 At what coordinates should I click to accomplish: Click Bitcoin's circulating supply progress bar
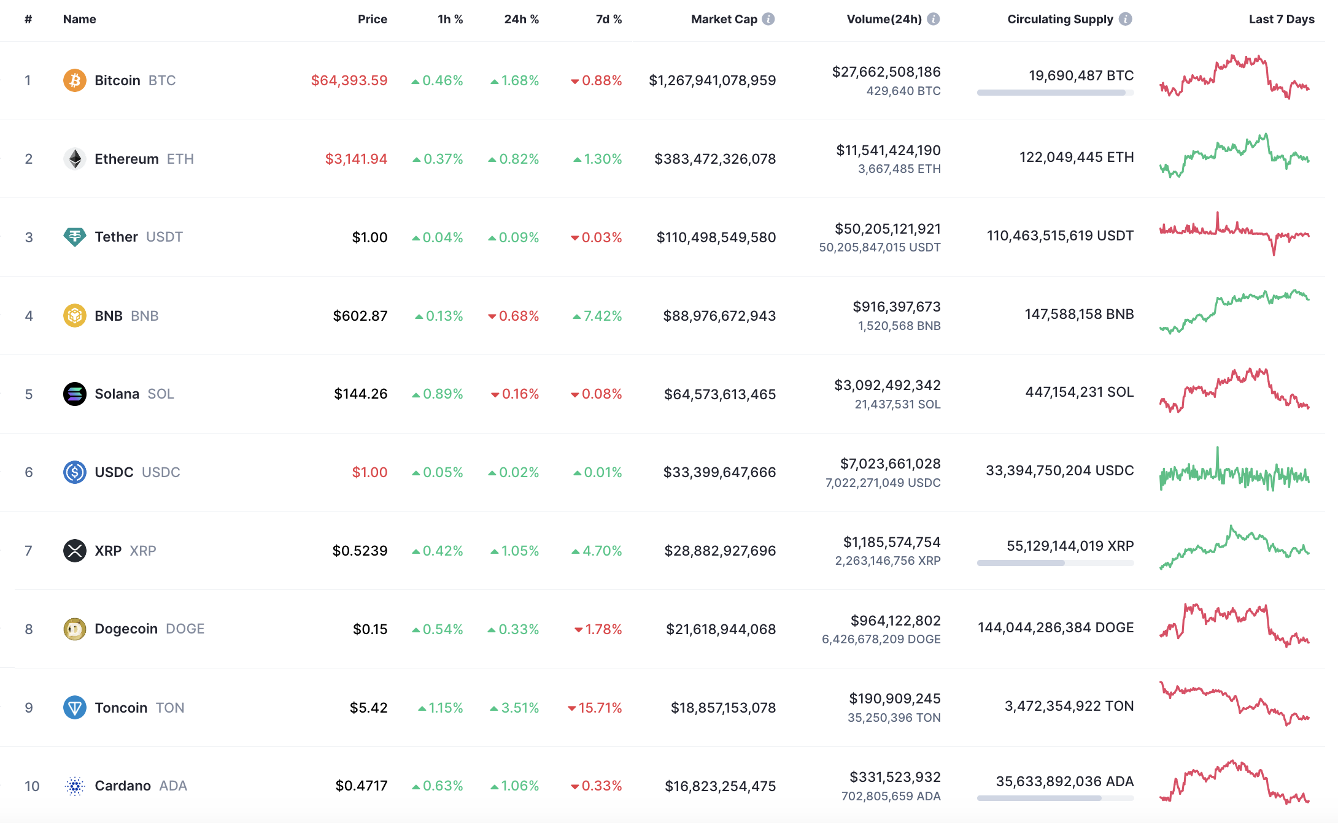click(1054, 93)
